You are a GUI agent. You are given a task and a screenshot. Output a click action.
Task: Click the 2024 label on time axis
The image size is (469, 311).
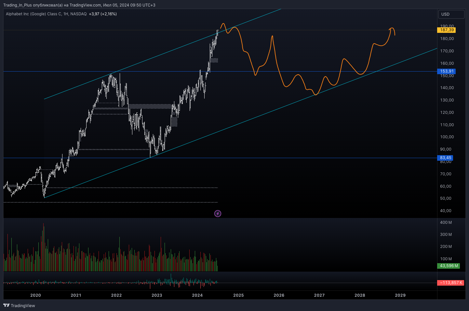[197, 295]
